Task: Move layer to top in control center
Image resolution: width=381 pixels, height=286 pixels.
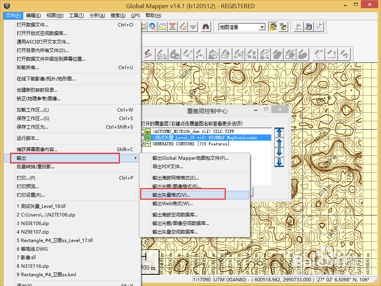Action: [279, 133]
